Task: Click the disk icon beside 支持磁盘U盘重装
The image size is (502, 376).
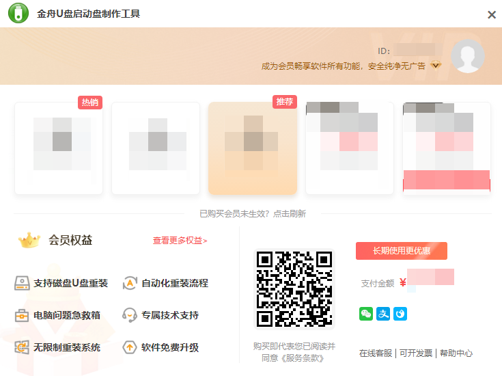Action: click(x=22, y=283)
